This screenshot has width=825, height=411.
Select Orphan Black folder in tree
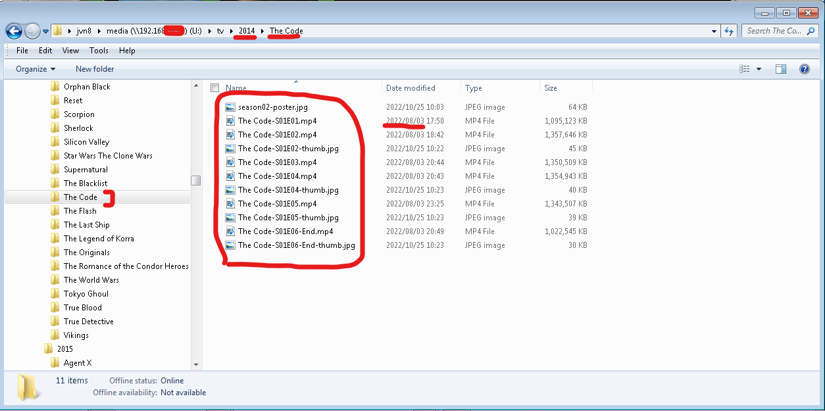click(87, 87)
